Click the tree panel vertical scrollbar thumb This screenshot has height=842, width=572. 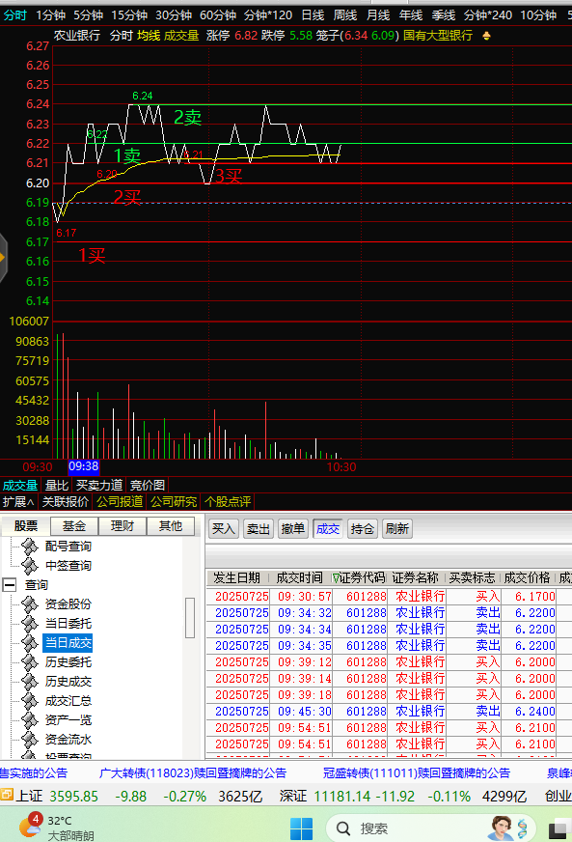(189, 618)
